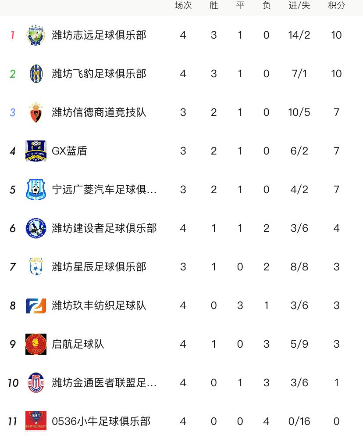Open the 0536小牛足球俱乐部 red logo
This screenshot has width=363, height=446.
click(x=36, y=421)
